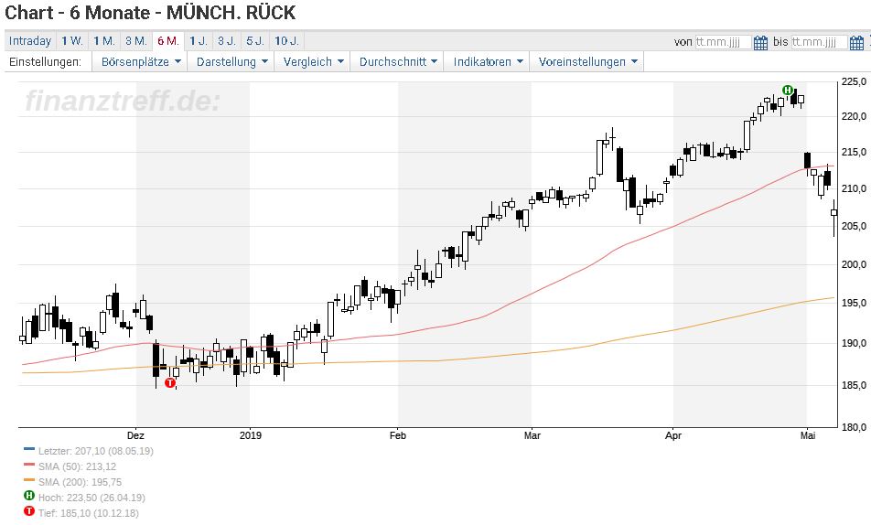Expand the Börsenplätze dropdown
Image resolution: width=871 pixels, height=525 pixels.
pos(141,61)
